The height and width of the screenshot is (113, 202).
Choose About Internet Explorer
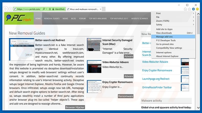pos(173,56)
